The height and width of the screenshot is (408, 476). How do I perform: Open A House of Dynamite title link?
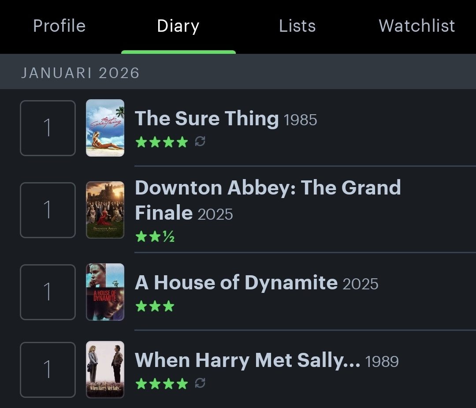coord(236,283)
